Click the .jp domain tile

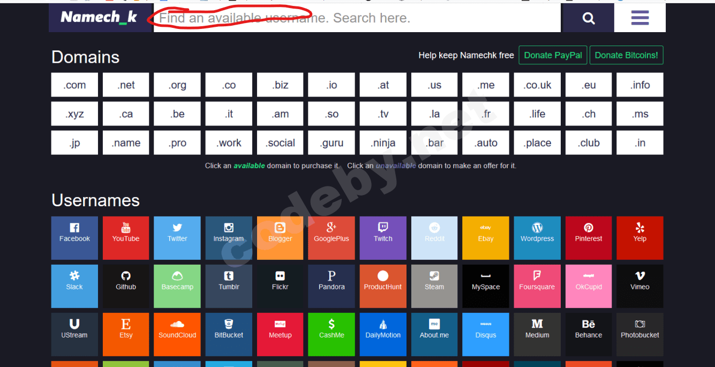pyautogui.click(x=74, y=143)
